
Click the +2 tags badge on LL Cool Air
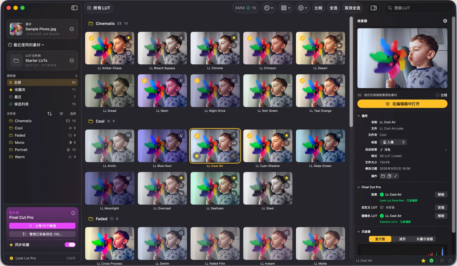pos(234,143)
